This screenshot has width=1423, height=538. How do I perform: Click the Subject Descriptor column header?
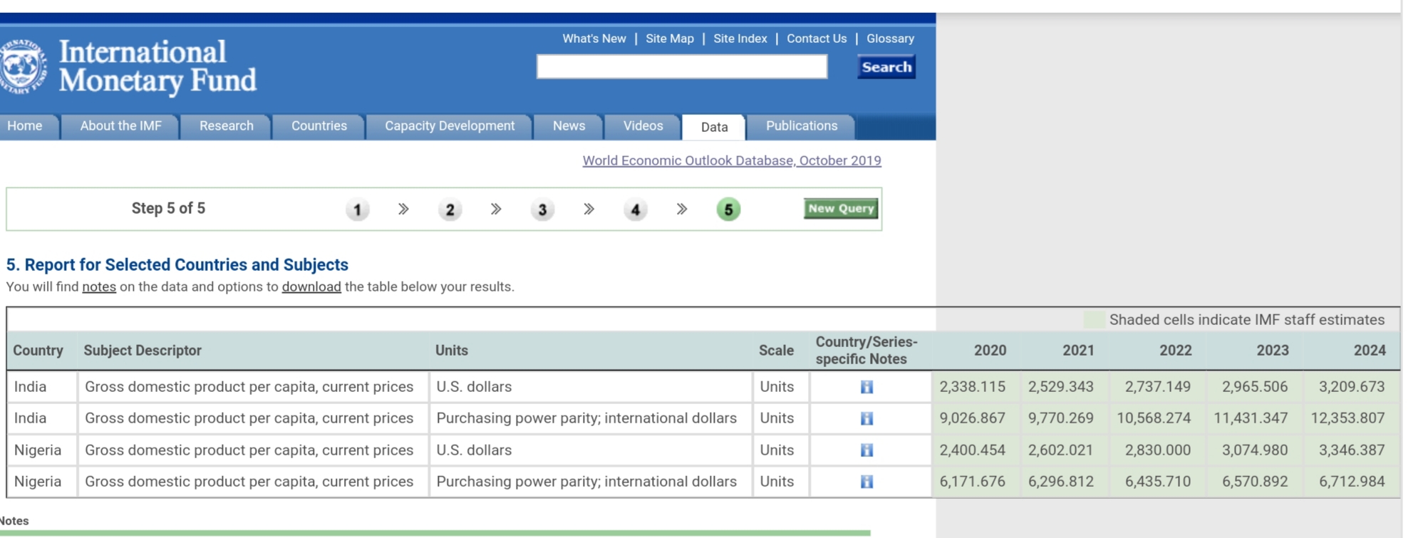pyautogui.click(x=143, y=351)
